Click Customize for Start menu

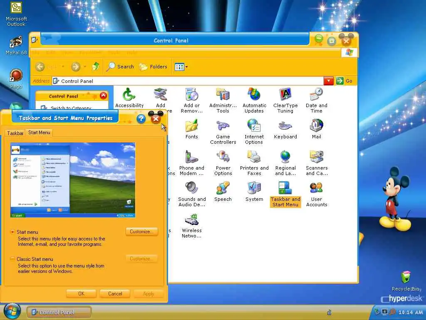pos(141,232)
